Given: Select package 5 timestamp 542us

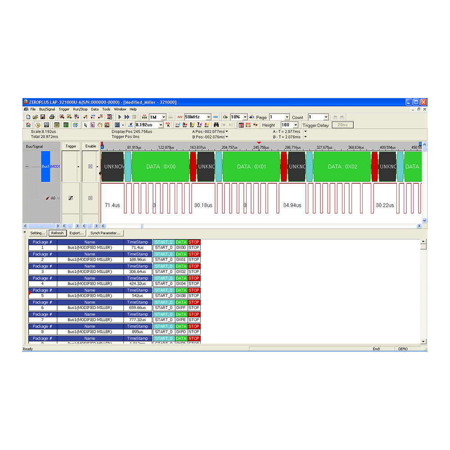Looking at the screenshot, I should (x=137, y=296).
